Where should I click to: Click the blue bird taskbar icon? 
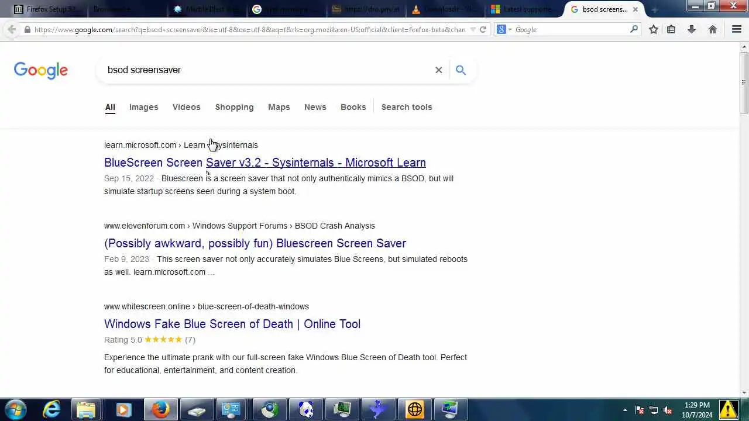point(378,409)
